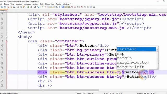Open the Window menu

pyautogui.click(x=66, y=4)
